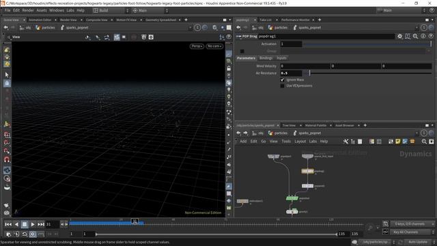Open the File menu
This screenshot has height=246, width=437.
[8, 10]
